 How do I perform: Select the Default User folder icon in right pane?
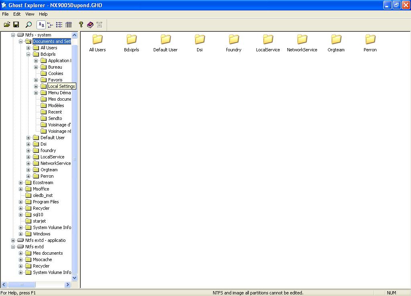[166, 39]
